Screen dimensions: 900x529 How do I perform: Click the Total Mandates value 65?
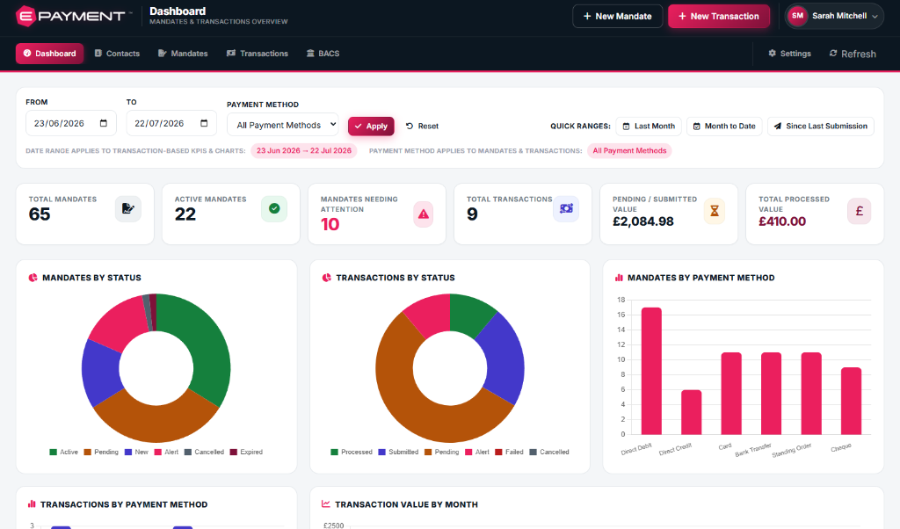click(x=40, y=214)
